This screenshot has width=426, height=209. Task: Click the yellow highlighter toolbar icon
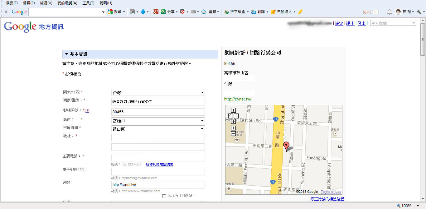pyautogui.click(x=300, y=12)
